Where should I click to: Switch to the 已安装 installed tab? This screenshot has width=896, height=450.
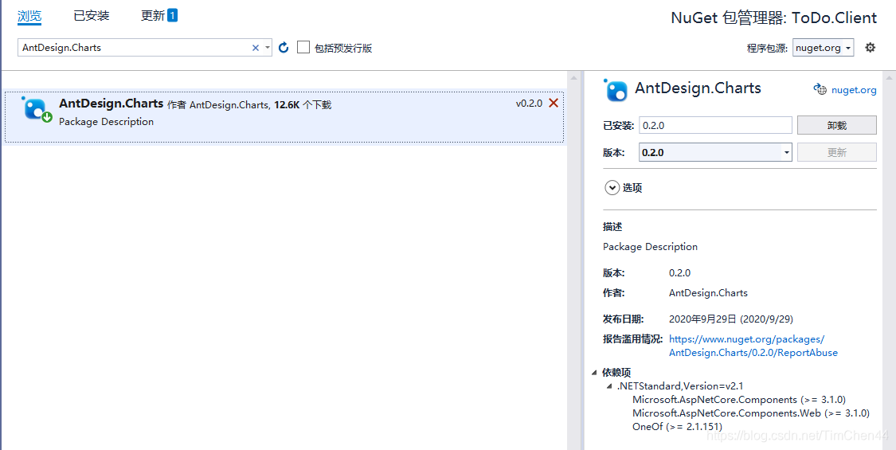click(92, 15)
